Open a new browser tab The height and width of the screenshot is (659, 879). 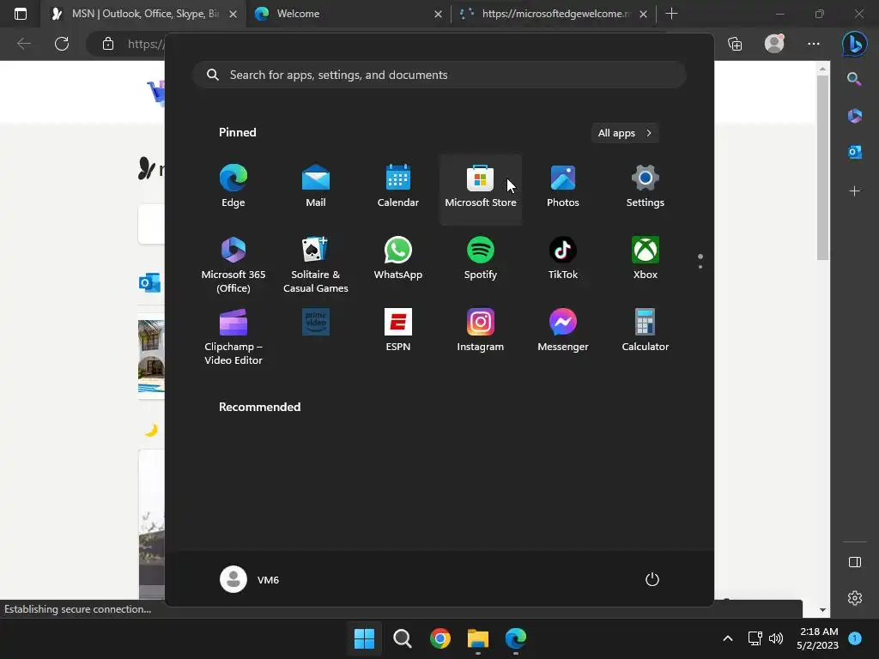[x=671, y=14]
